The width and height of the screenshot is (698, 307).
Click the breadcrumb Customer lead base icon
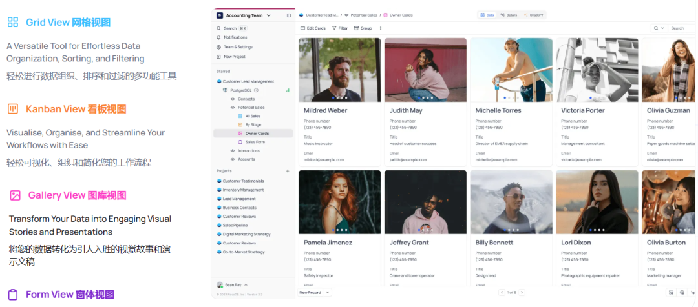(301, 15)
